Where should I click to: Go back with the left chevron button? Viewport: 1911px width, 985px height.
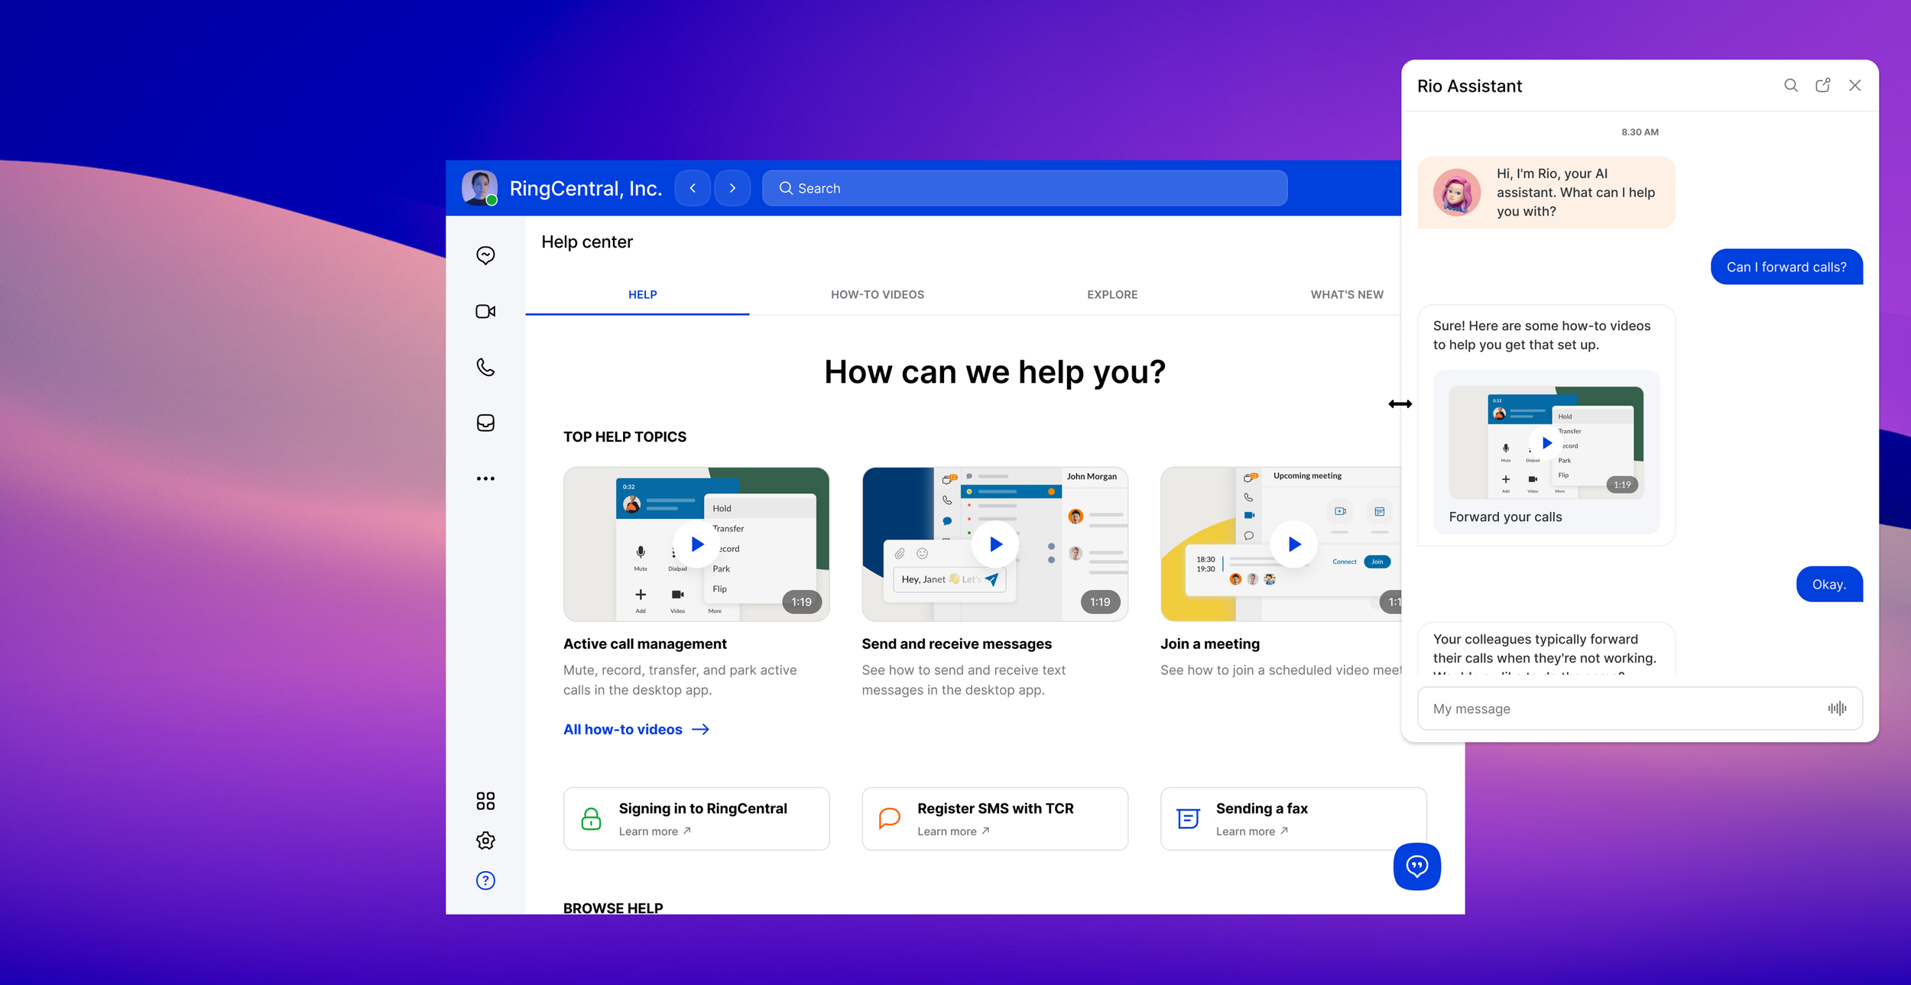[693, 188]
